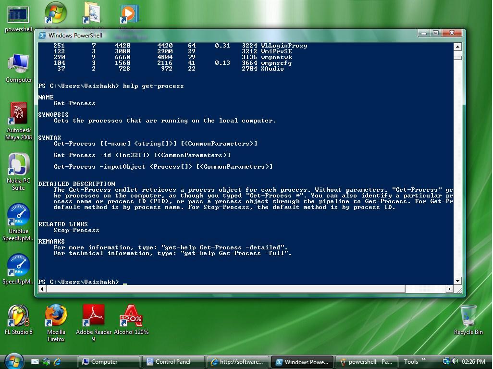Click the Windows Start orb
The height and width of the screenshot is (369, 493).
pos(13,360)
